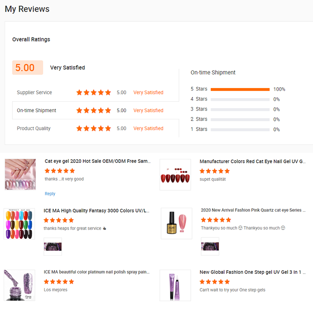313x313 pixels.
Task: Click the Supplier Service five-star rating icons
Action: (93, 92)
